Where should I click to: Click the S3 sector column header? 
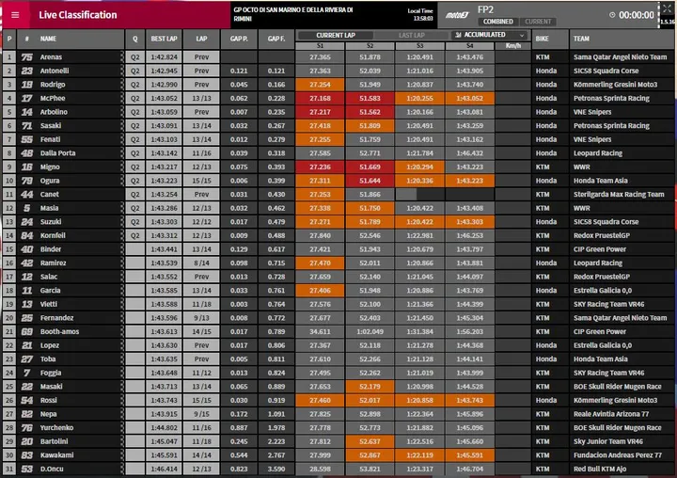pyautogui.click(x=419, y=46)
